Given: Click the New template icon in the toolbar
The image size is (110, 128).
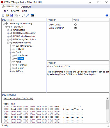Looking at the screenshot, I should (3, 15).
